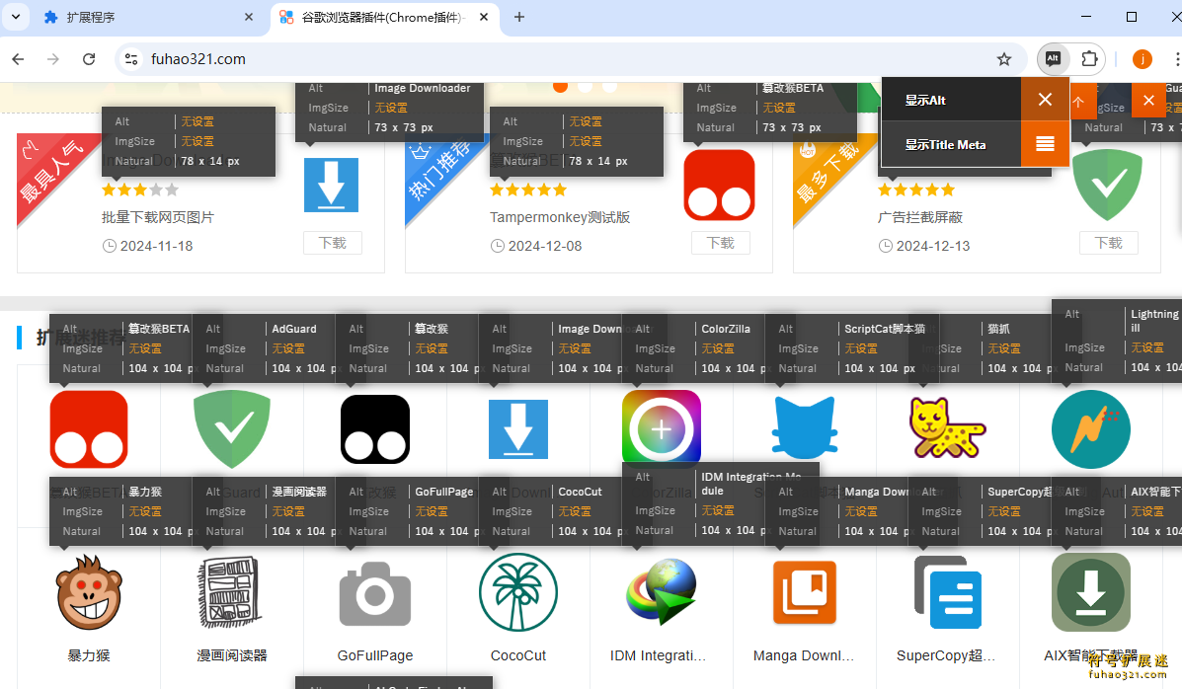Expand the tab search dropdown chevron
Image resolution: width=1182 pixels, height=689 pixels.
pos(16,17)
